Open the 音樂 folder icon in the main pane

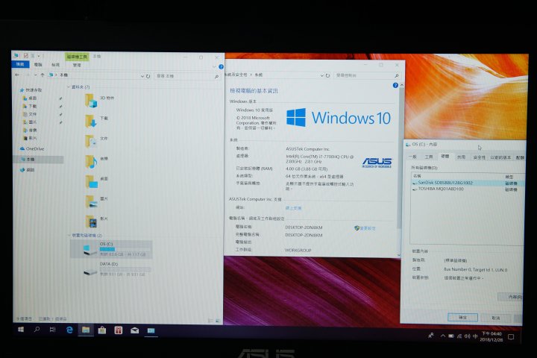(x=91, y=161)
